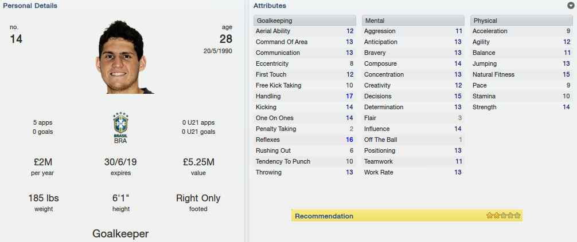Click the £5.25M value figure

pos(198,162)
